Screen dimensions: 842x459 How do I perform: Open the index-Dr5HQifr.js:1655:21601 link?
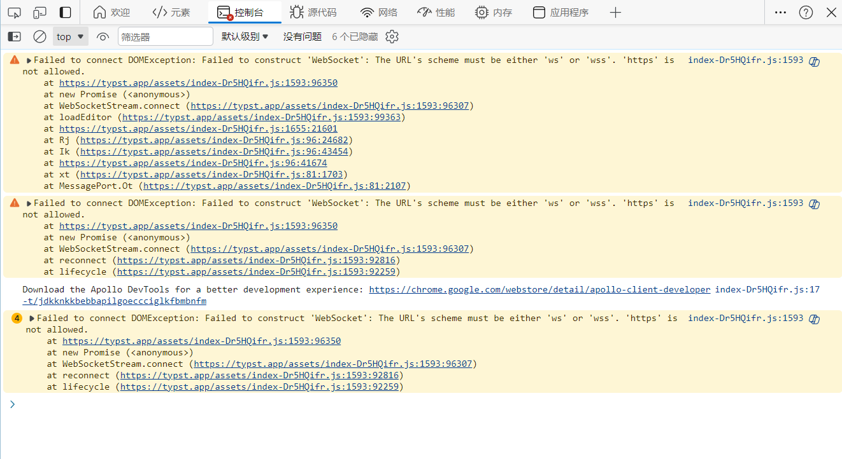[199, 128]
